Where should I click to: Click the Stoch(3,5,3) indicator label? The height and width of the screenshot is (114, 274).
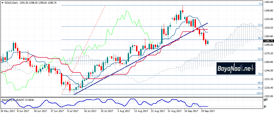tap(8, 99)
